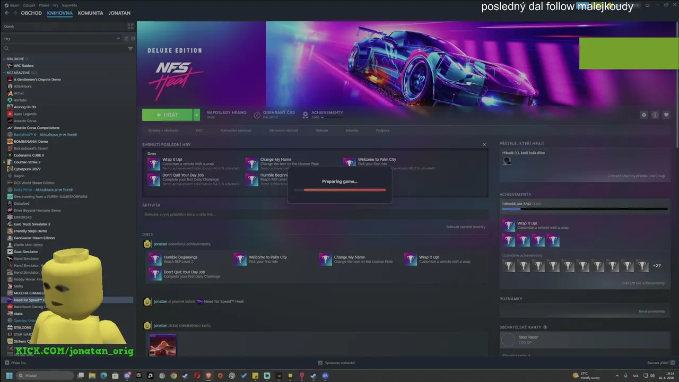The height and width of the screenshot is (382, 679).
Task: Open the Zobrazit menu
Action: point(29,5)
